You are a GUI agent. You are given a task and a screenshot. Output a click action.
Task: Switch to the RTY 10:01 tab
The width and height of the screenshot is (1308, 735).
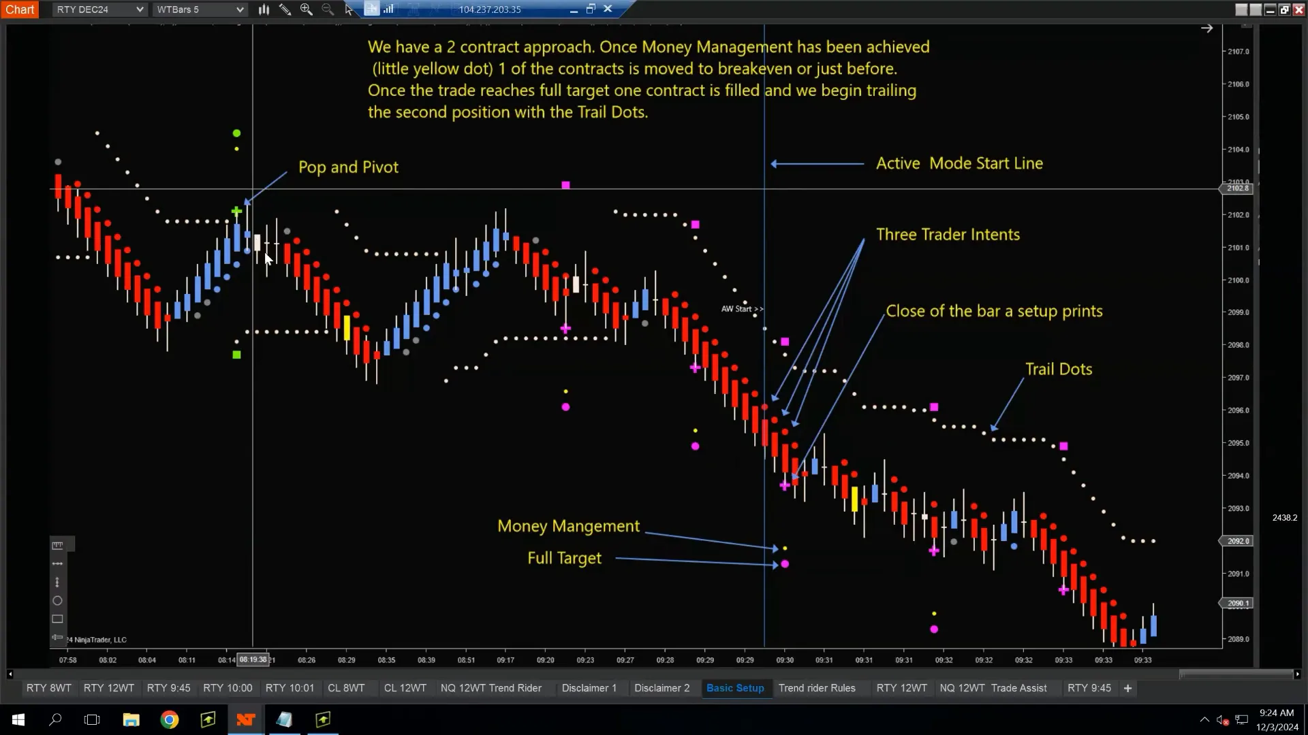[x=290, y=688]
